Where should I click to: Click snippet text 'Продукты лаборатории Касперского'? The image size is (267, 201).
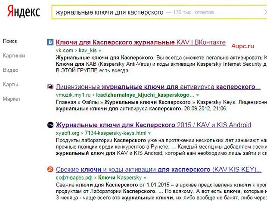[x=101, y=140]
